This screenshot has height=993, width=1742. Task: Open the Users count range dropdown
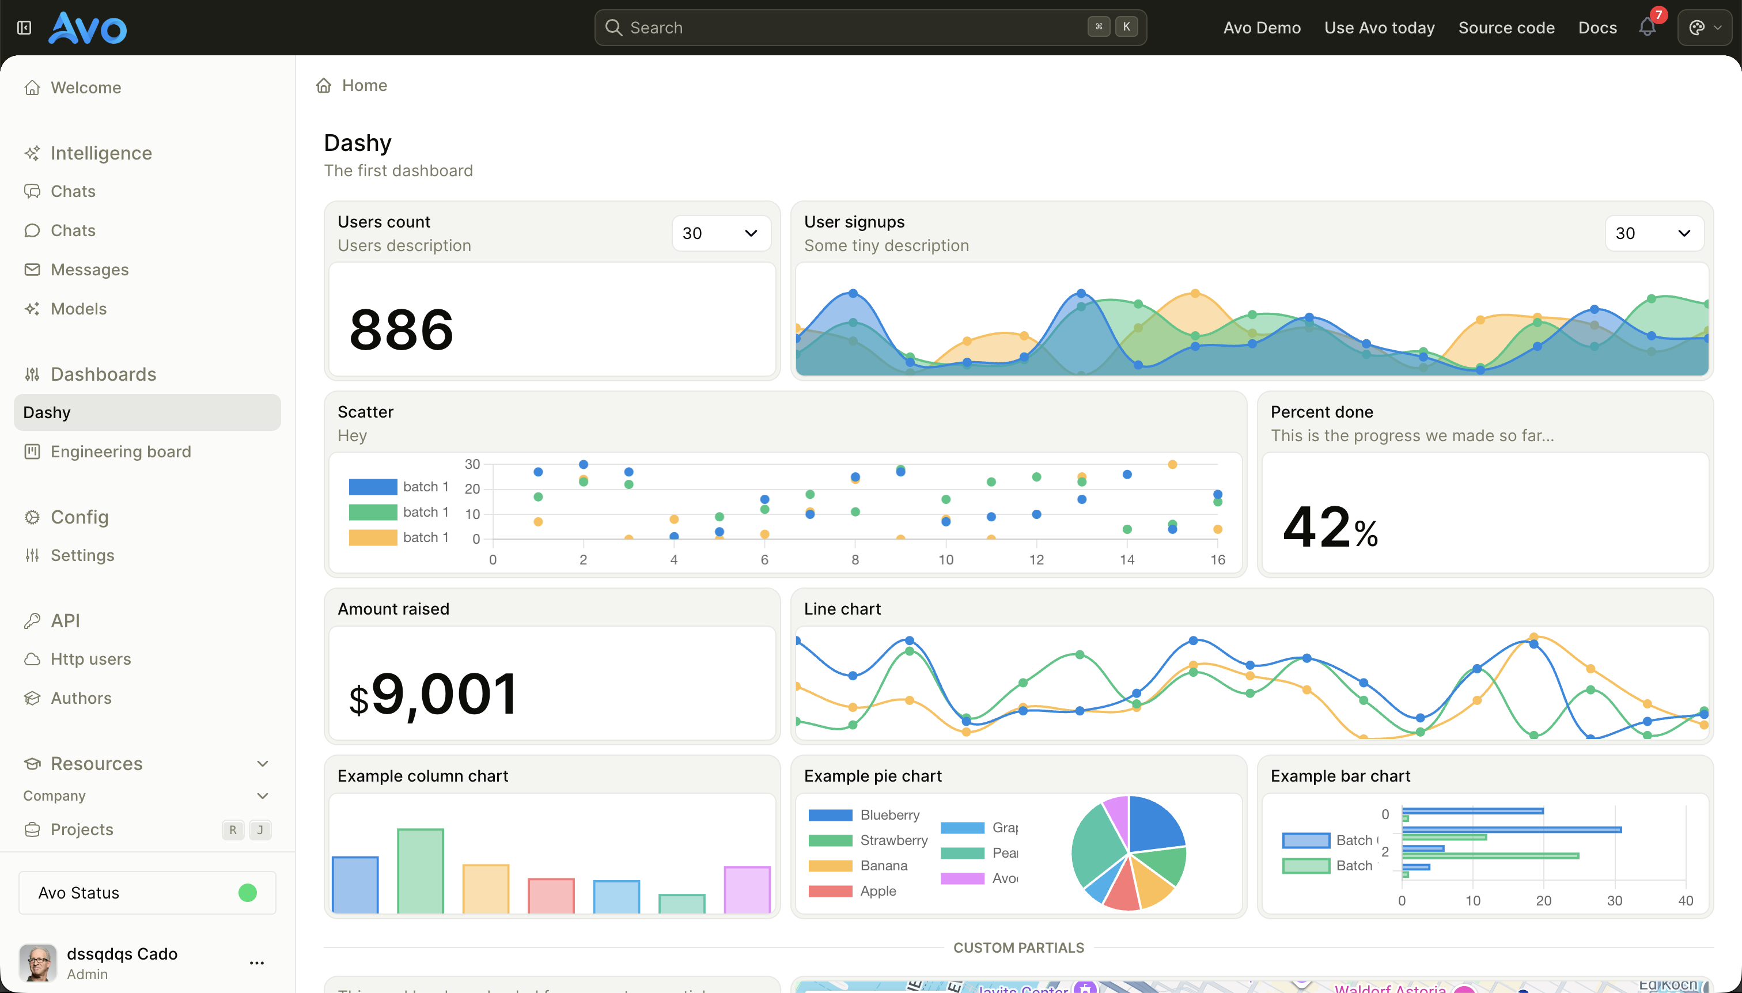coord(721,233)
